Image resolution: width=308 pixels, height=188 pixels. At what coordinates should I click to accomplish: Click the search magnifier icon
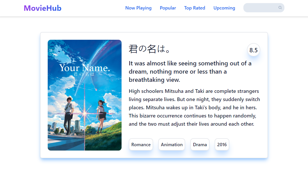[280, 8]
